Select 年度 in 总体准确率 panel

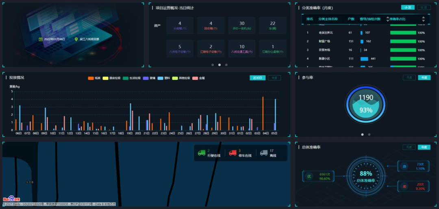(x=424, y=147)
